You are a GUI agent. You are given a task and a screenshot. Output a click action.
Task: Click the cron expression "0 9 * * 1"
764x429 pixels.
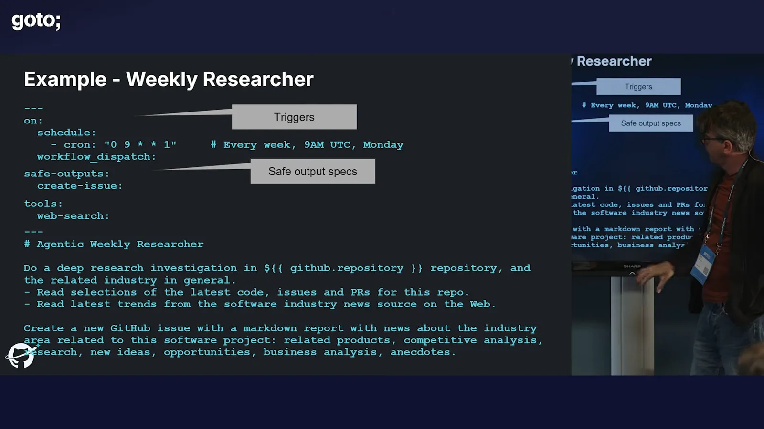coord(140,144)
